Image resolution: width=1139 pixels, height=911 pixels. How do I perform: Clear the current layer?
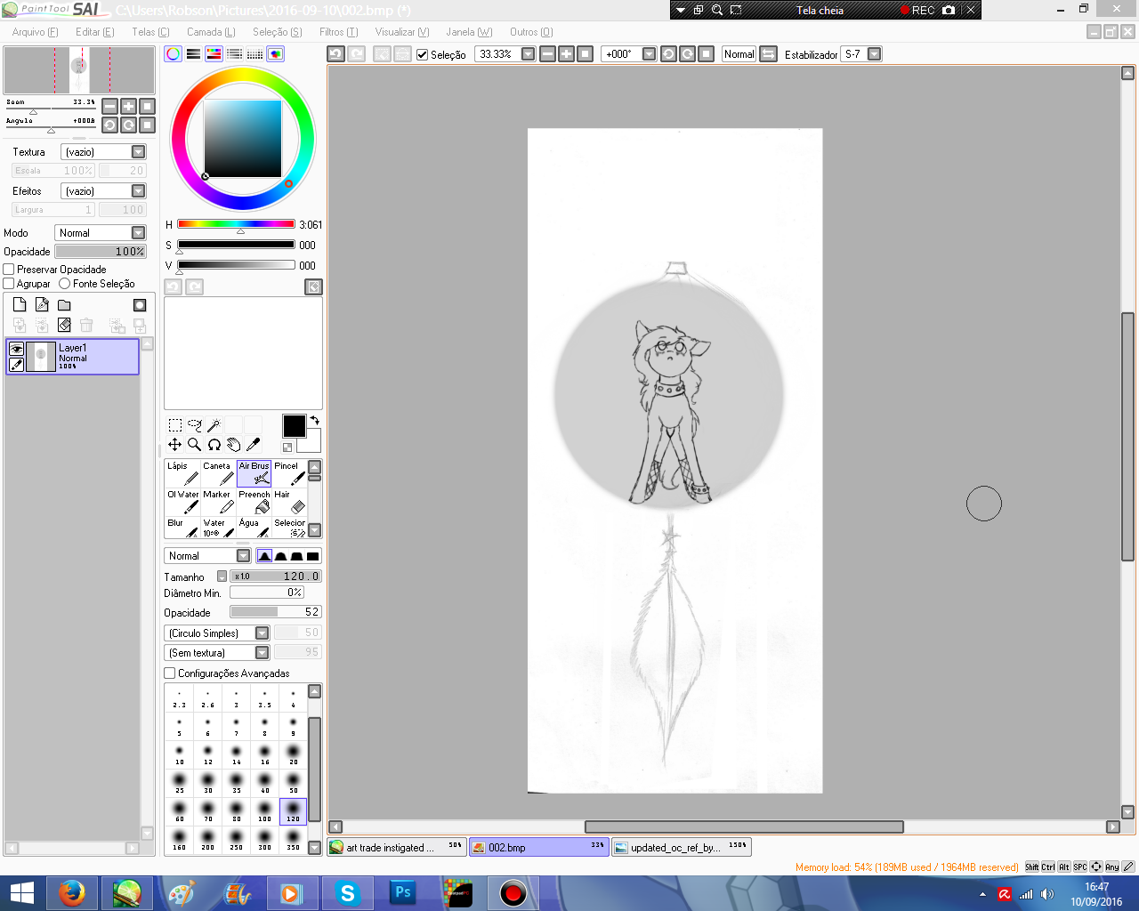pos(64,325)
